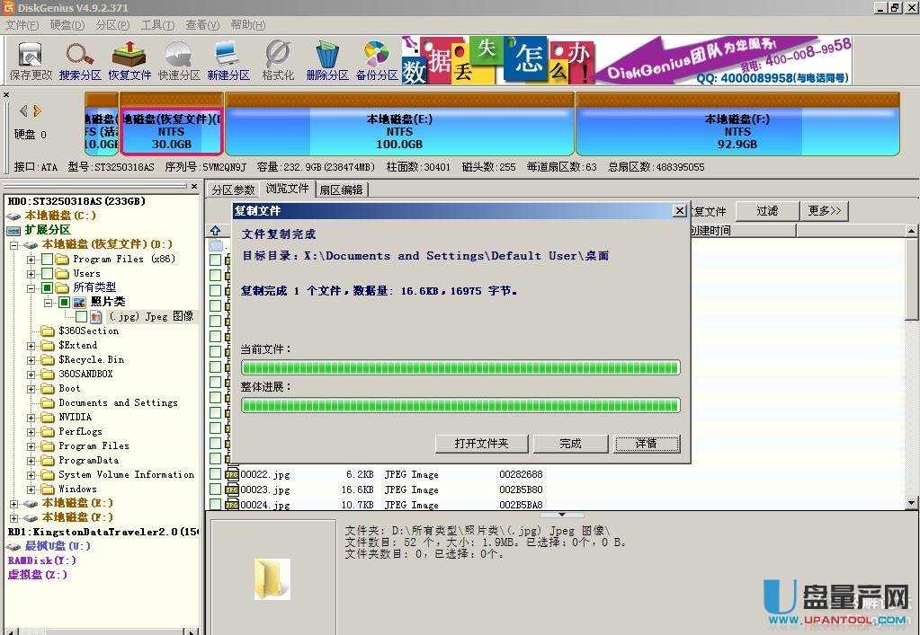Open the 搜索分区 search partition tool
This screenshot has height=635, width=920.
coord(80,59)
